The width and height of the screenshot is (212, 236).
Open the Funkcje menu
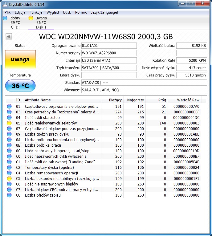36,12
